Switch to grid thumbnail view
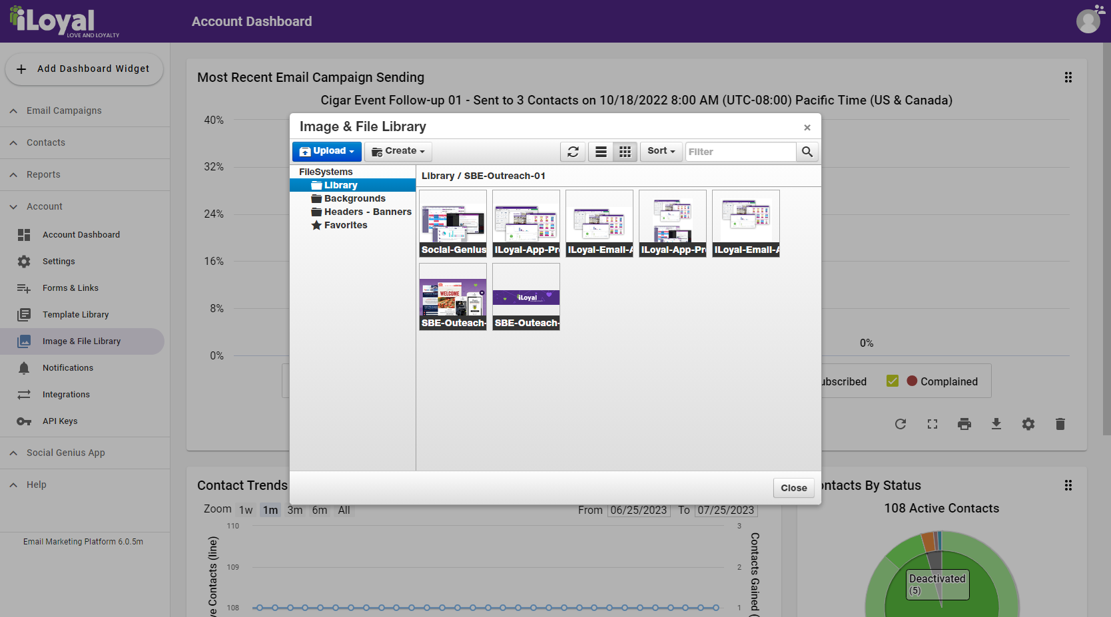Image resolution: width=1111 pixels, height=617 pixels. coord(625,152)
